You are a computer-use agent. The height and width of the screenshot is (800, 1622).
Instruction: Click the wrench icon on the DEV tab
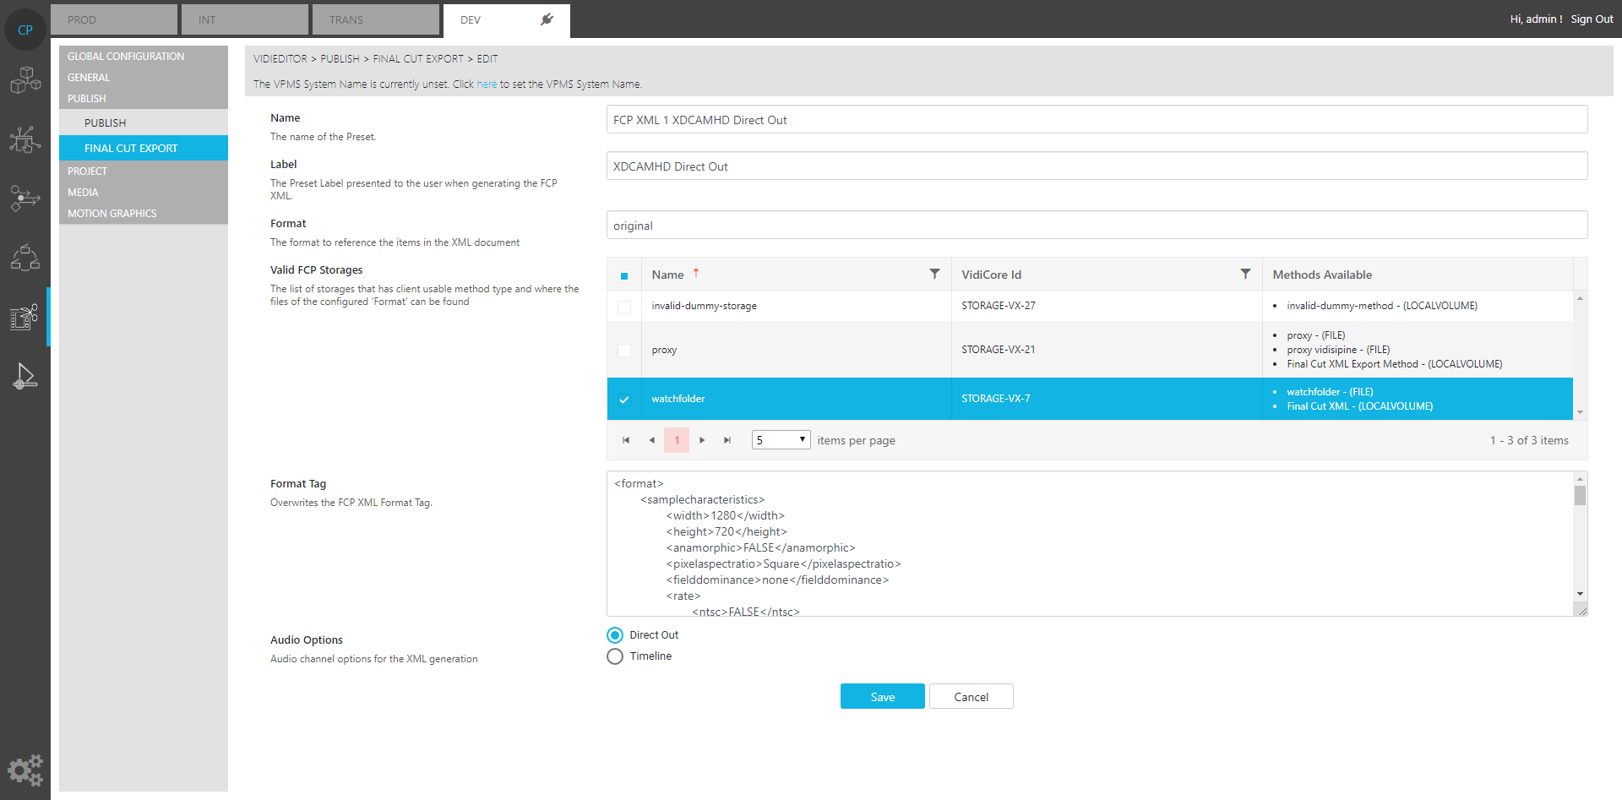[x=546, y=17]
